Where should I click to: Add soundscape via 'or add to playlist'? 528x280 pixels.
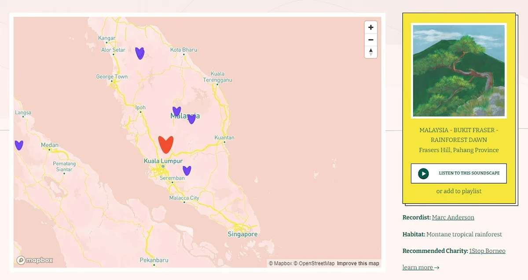[x=459, y=191]
